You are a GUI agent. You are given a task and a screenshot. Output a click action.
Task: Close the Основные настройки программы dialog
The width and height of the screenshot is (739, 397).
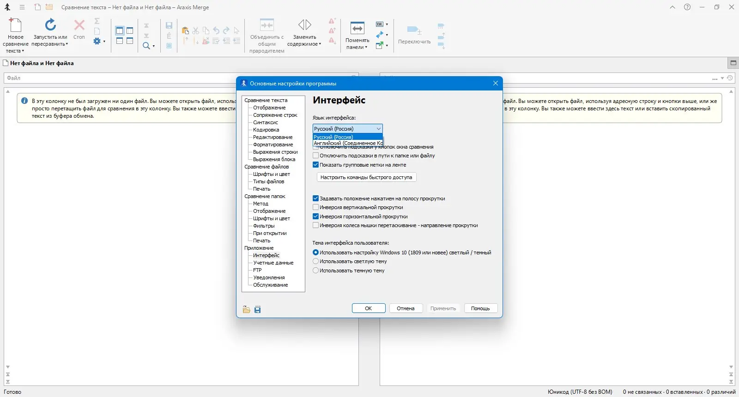[x=496, y=83]
